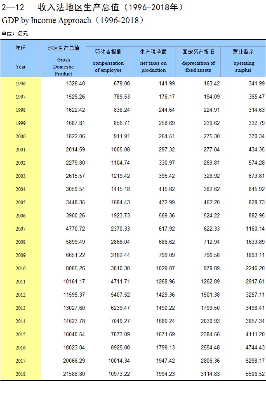The height and width of the screenshot is (394, 266).
Task: Select the year cell 2004
Action: (21, 189)
